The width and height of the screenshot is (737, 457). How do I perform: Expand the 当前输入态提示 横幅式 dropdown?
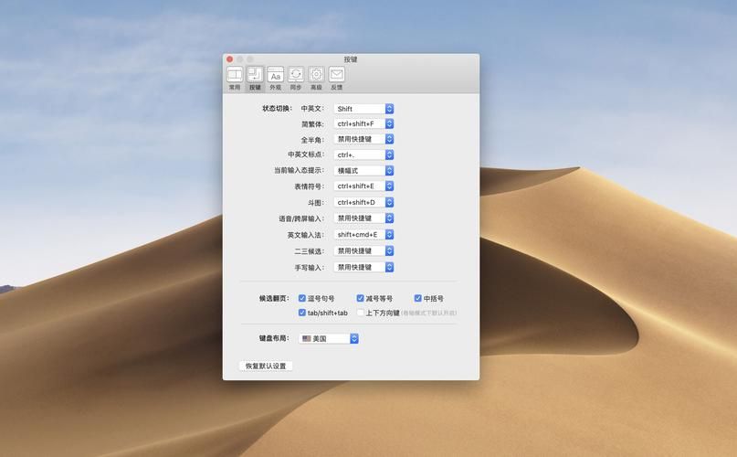[363, 170]
